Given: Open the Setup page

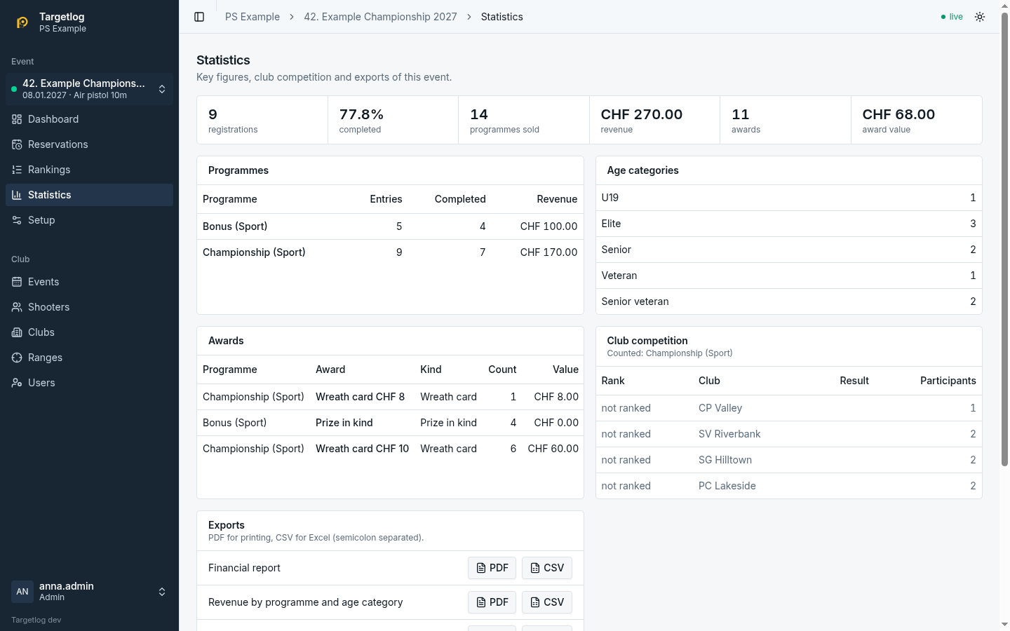Looking at the screenshot, I should pos(89,220).
